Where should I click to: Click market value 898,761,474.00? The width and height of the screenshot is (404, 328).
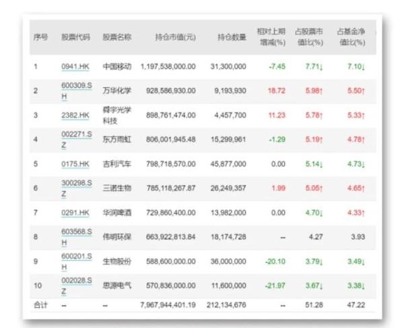[x=171, y=115]
